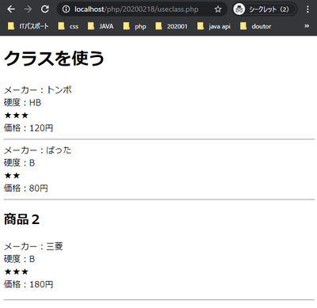The height and width of the screenshot is (308, 317).
Task: Click the forward navigation arrow
Action: 28,10
